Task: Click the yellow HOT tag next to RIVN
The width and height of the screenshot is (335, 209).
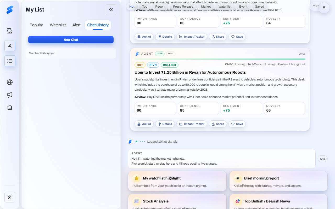Action: [140, 65]
